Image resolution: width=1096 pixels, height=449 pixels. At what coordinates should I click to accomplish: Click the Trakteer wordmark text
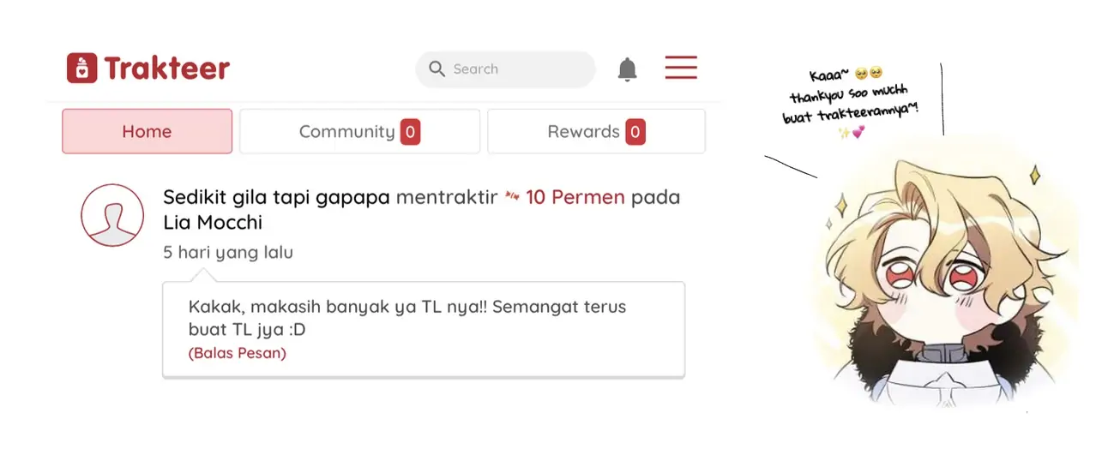pyautogui.click(x=167, y=69)
